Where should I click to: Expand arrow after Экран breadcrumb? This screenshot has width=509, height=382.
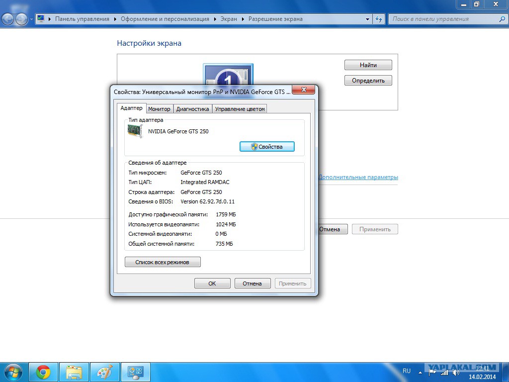coord(243,19)
